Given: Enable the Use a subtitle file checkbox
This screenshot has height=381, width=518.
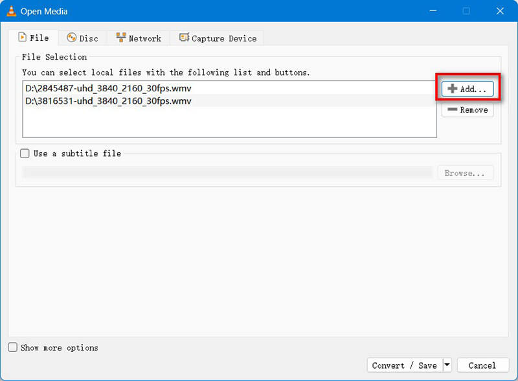Looking at the screenshot, I should pos(25,154).
